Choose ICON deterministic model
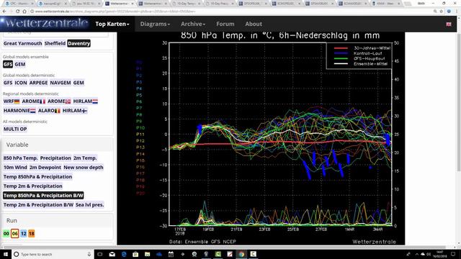461x259 pixels. 21,83
